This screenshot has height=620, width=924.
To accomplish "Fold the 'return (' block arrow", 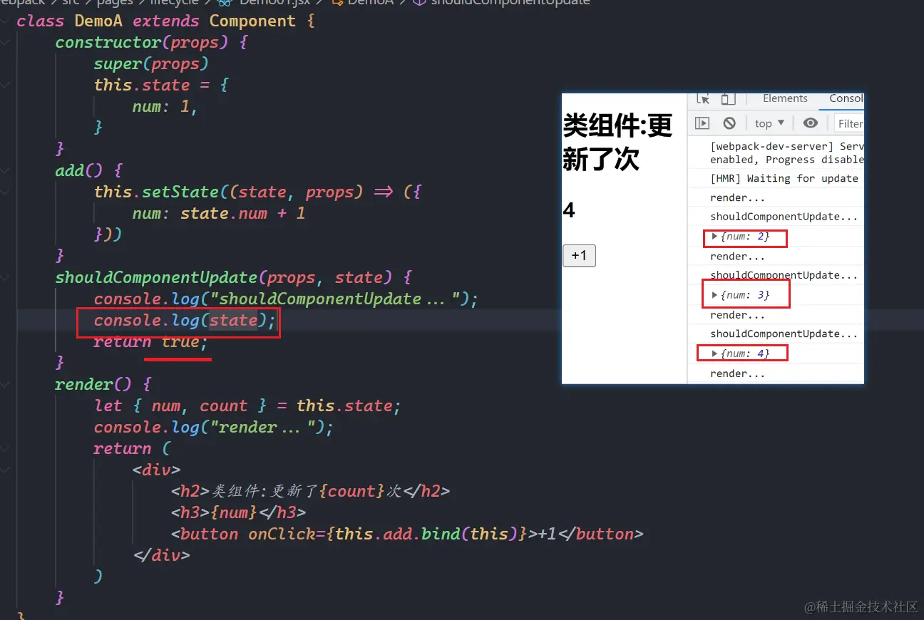I will [x=5, y=449].
